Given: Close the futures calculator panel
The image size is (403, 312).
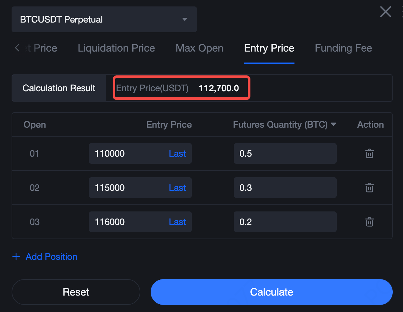Looking at the screenshot, I should (385, 12).
